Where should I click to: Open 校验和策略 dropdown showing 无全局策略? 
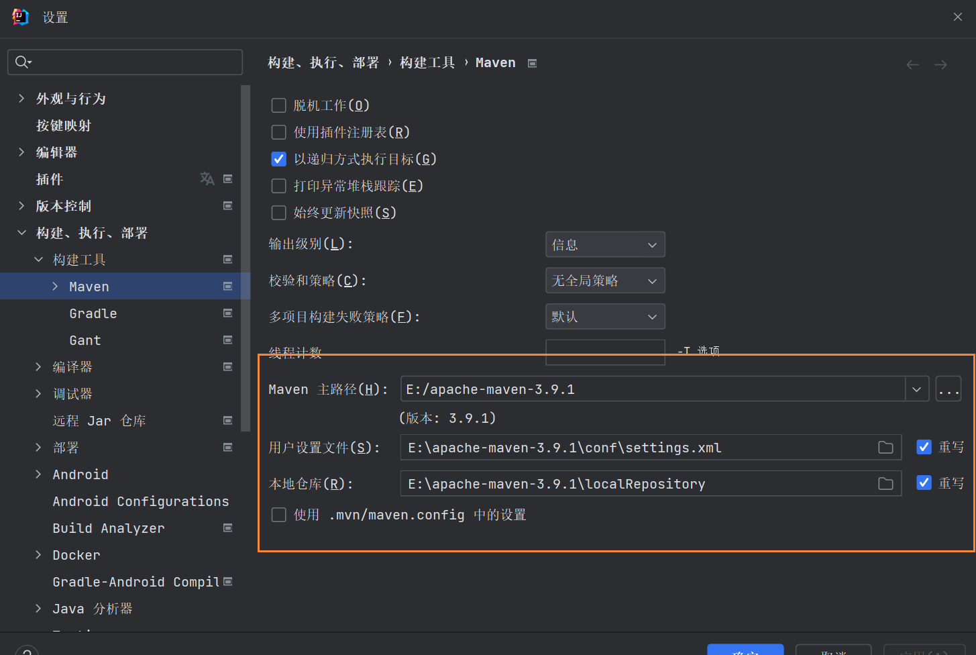[605, 281]
